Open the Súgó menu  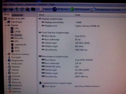[52, 4]
